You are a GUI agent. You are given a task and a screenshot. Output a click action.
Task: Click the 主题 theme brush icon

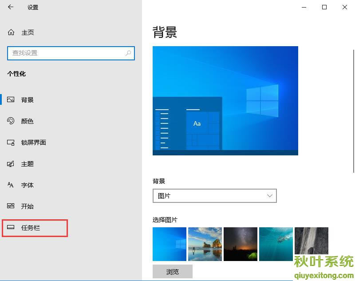point(11,164)
